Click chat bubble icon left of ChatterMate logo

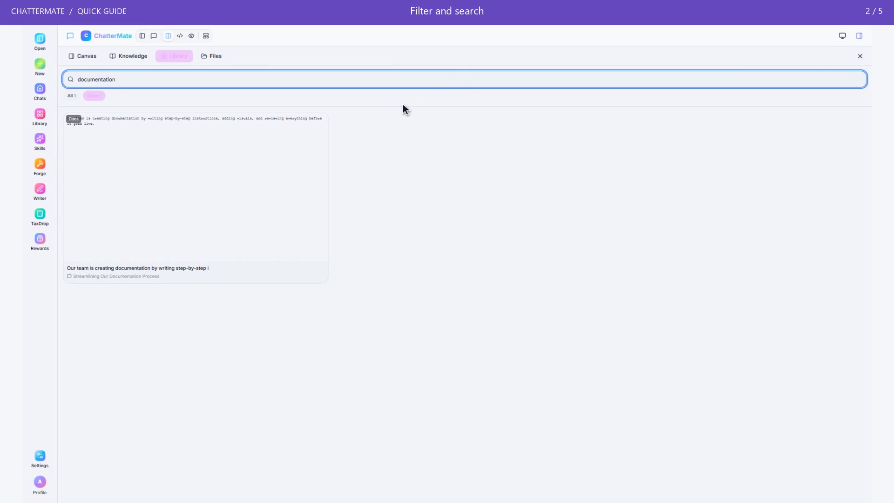click(70, 36)
